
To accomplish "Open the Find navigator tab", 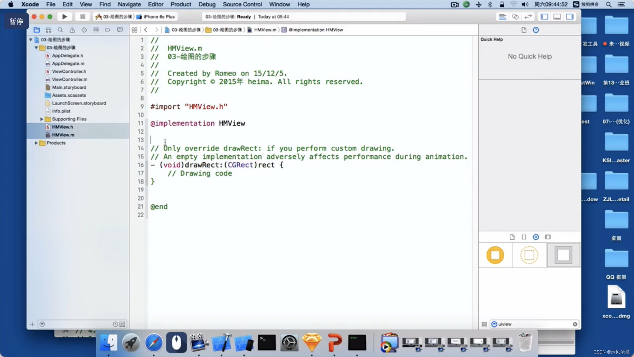I will (60, 30).
